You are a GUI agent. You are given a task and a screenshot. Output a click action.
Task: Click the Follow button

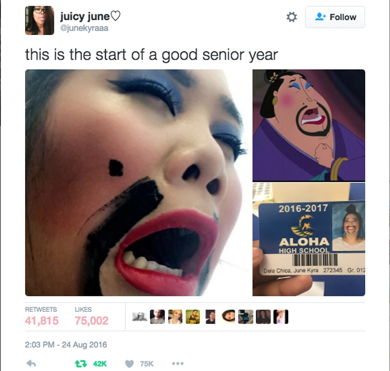tap(335, 17)
